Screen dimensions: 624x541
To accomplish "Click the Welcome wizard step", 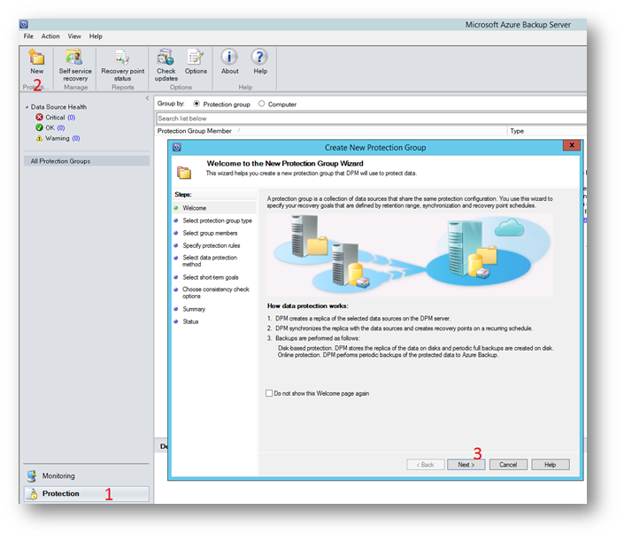I will 194,208.
